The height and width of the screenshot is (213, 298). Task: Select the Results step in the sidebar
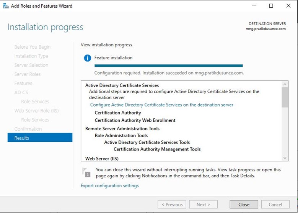[x=40, y=138]
